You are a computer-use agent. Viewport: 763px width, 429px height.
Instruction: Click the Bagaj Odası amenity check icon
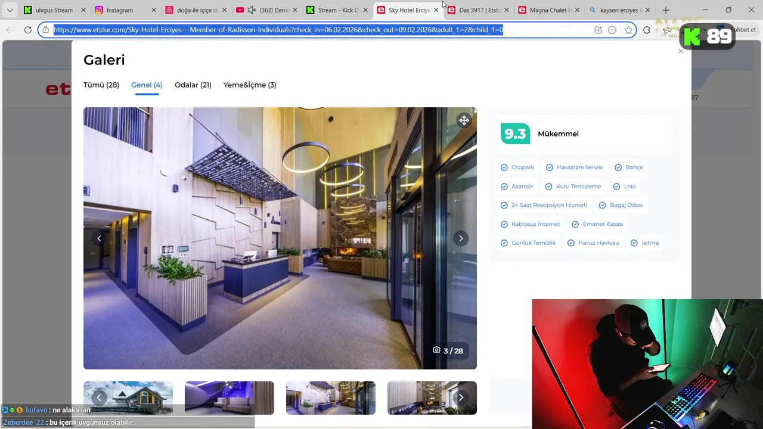tap(603, 205)
